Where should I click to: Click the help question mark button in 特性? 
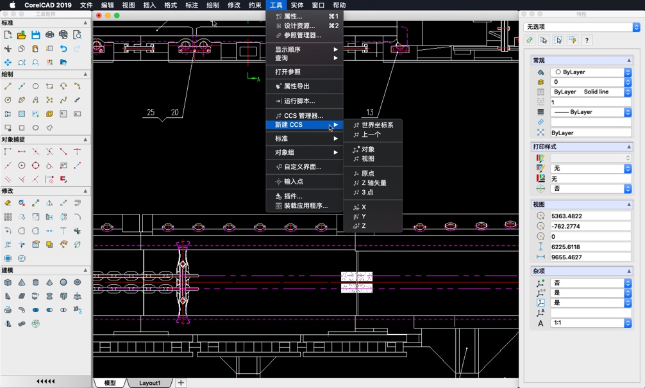tap(588, 40)
